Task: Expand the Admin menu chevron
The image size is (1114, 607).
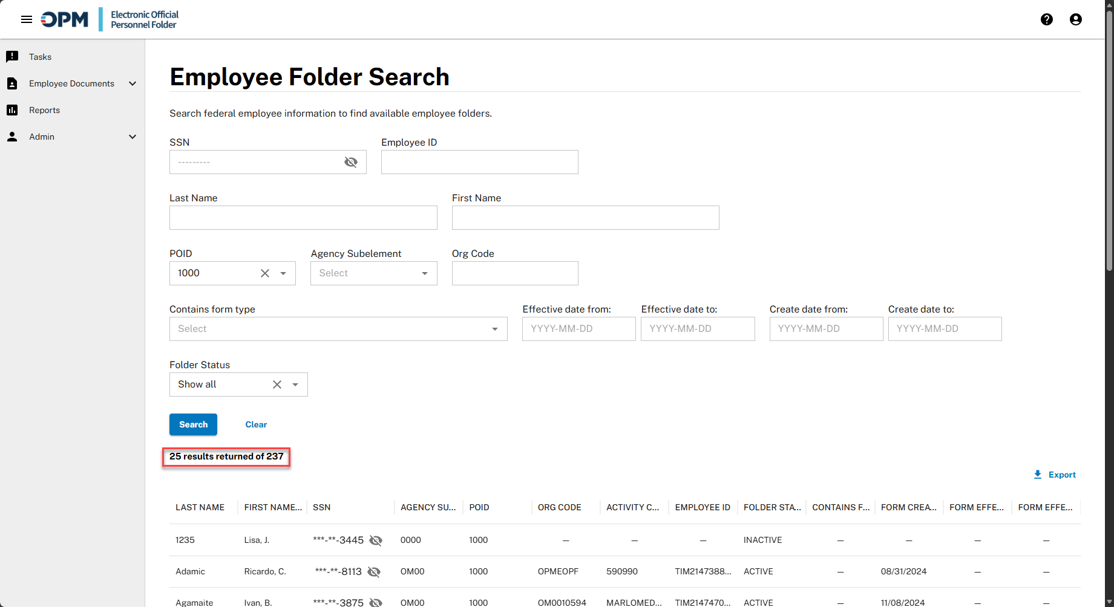Action: [133, 137]
